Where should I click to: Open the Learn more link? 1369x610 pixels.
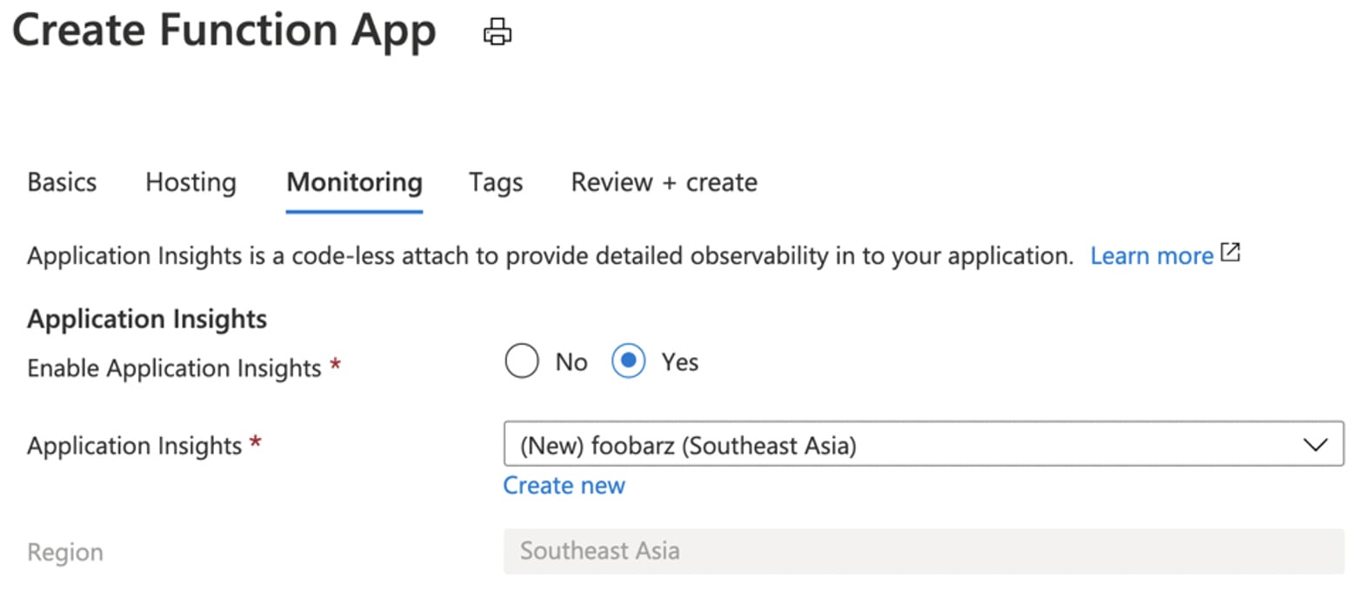(1152, 255)
